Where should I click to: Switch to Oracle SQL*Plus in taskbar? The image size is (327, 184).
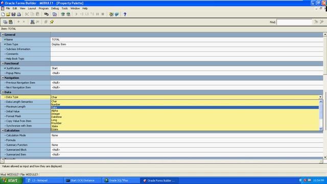pos(121,180)
